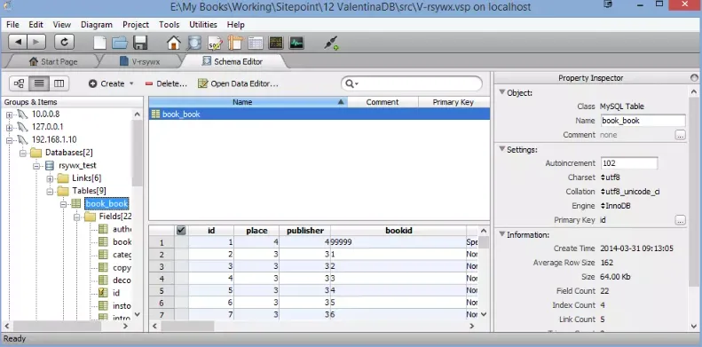Toggle checkbox for data row 3
The height and width of the screenshot is (347, 702).
click(181, 266)
